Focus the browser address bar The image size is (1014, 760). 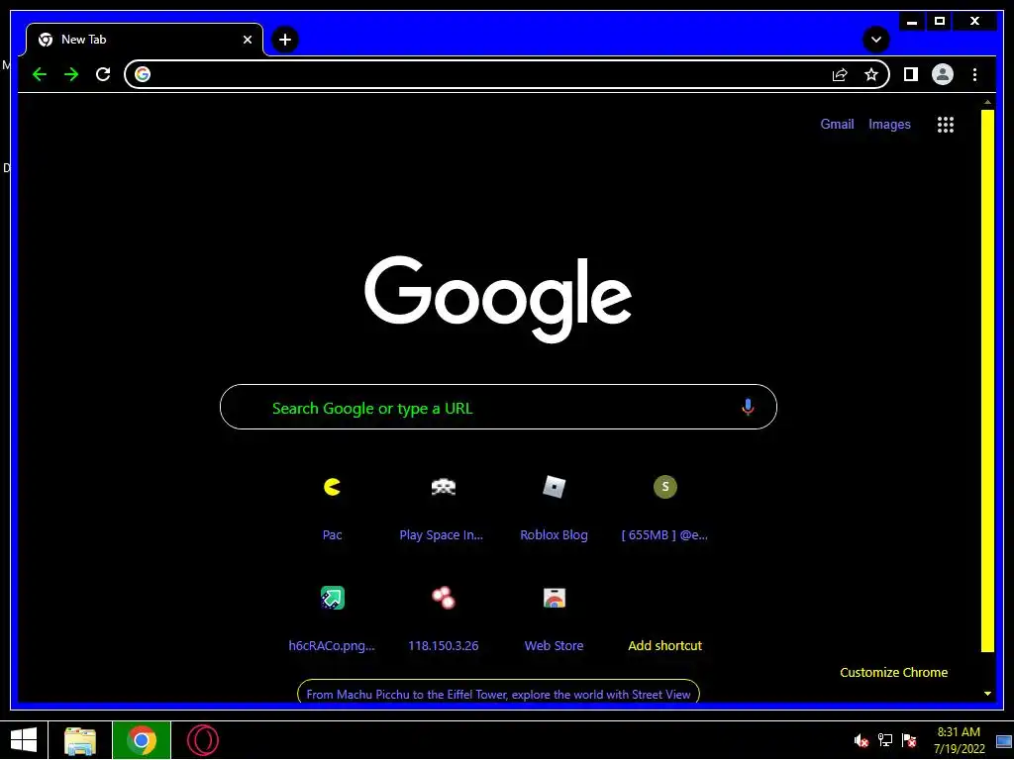click(507, 74)
